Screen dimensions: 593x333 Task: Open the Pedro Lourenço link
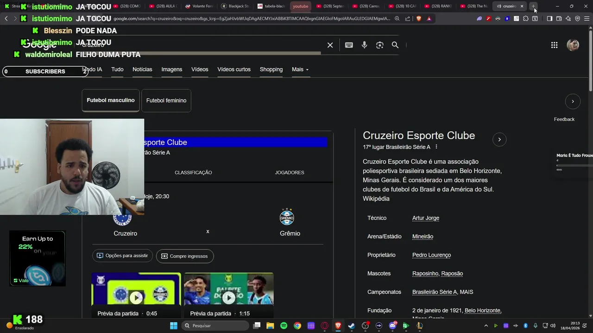pos(431,255)
